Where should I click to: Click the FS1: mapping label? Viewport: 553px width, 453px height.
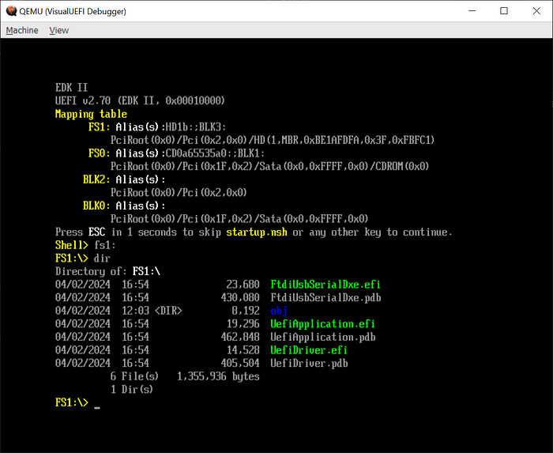click(100, 127)
